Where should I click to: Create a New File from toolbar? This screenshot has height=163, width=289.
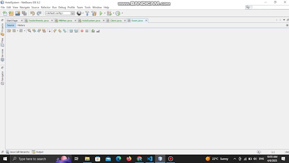click(x=5, y=13)
